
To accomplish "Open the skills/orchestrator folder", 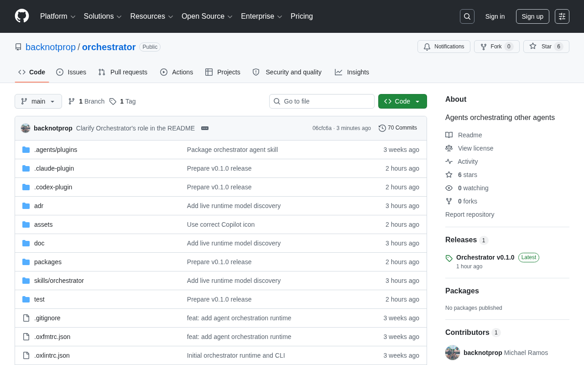I will coord(59,281).
